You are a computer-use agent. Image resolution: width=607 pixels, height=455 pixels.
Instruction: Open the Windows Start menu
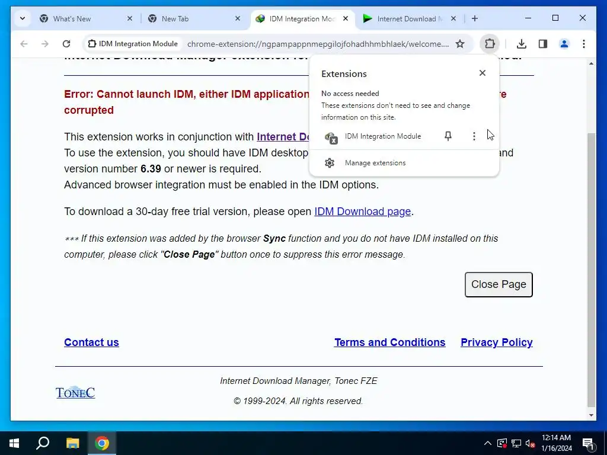pyautogui.click(x=14, y=443)
